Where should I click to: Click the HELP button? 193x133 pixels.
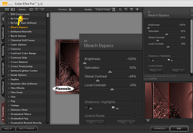[x=8, y=128]
